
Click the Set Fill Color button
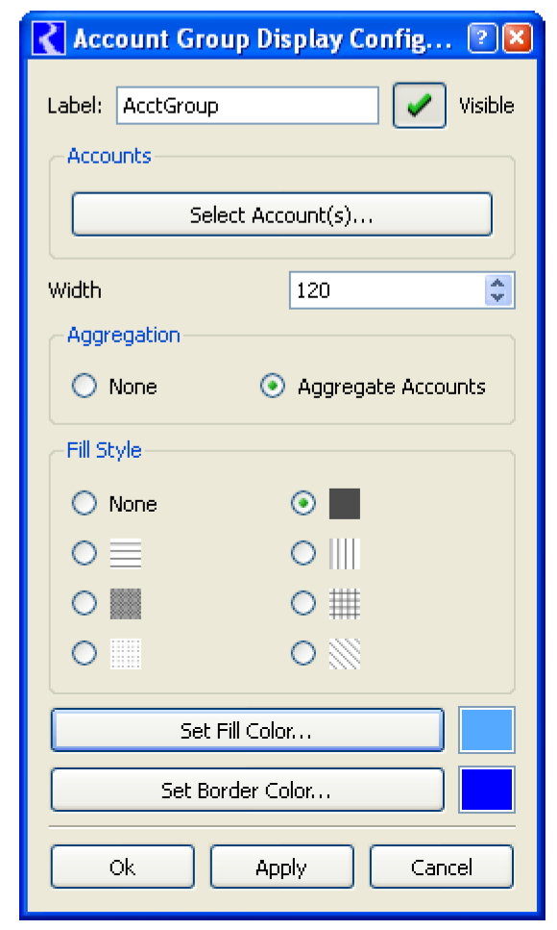[x=247, y=730]
